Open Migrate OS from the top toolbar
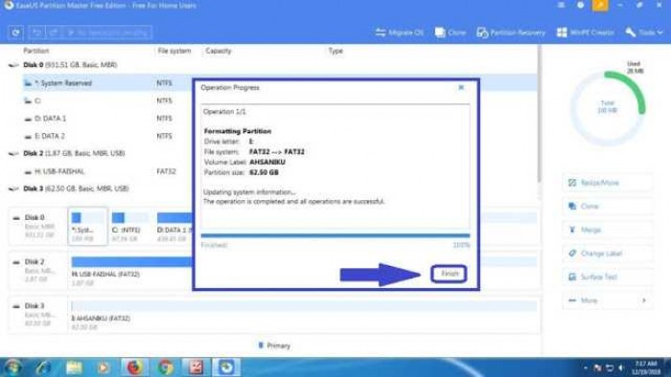The height and width of the screenshot is (377, 671). point(400,33)
